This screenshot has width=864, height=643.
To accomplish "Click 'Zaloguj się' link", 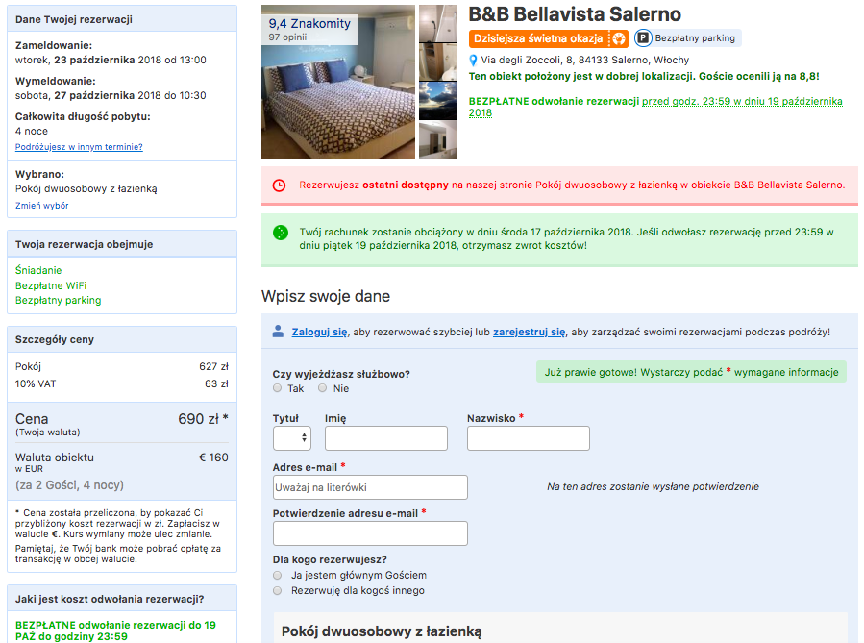I will (320, 332).
